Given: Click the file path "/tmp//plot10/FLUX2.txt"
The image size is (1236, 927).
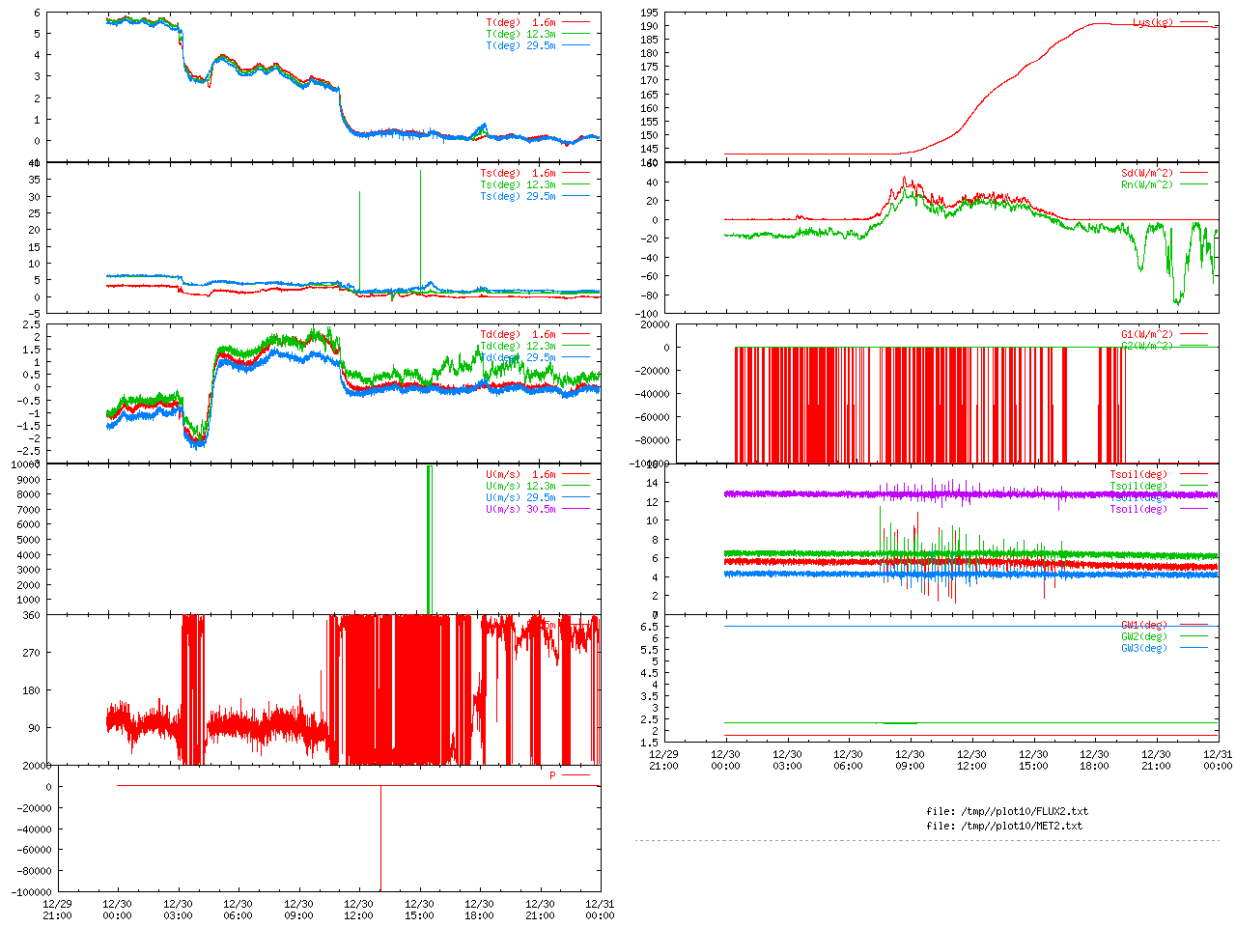Looking at the screenshot, I should [x=1023, y=812].
